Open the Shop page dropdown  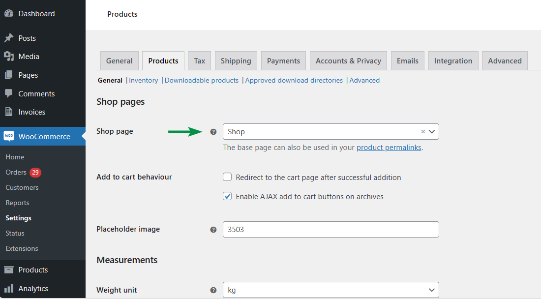point(331,132)
